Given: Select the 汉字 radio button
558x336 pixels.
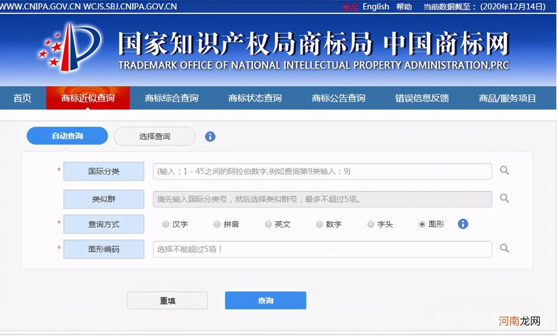Looking at the screenshot, I should point(166,225).
